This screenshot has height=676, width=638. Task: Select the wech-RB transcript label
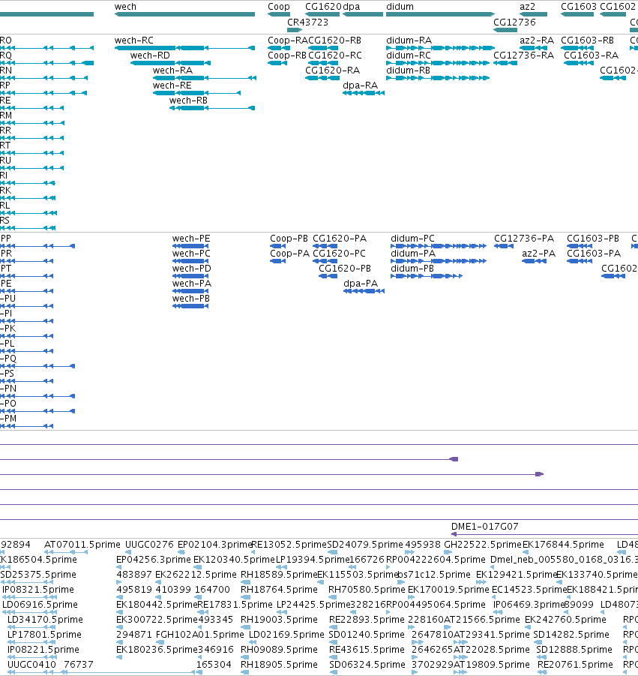pyautogui.click(x=188, y=101)
